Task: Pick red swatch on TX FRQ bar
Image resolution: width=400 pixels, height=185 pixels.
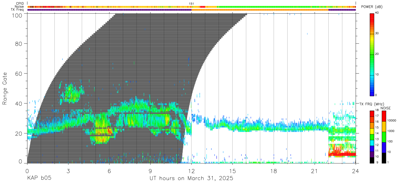Action: click(x=372, y=113)
